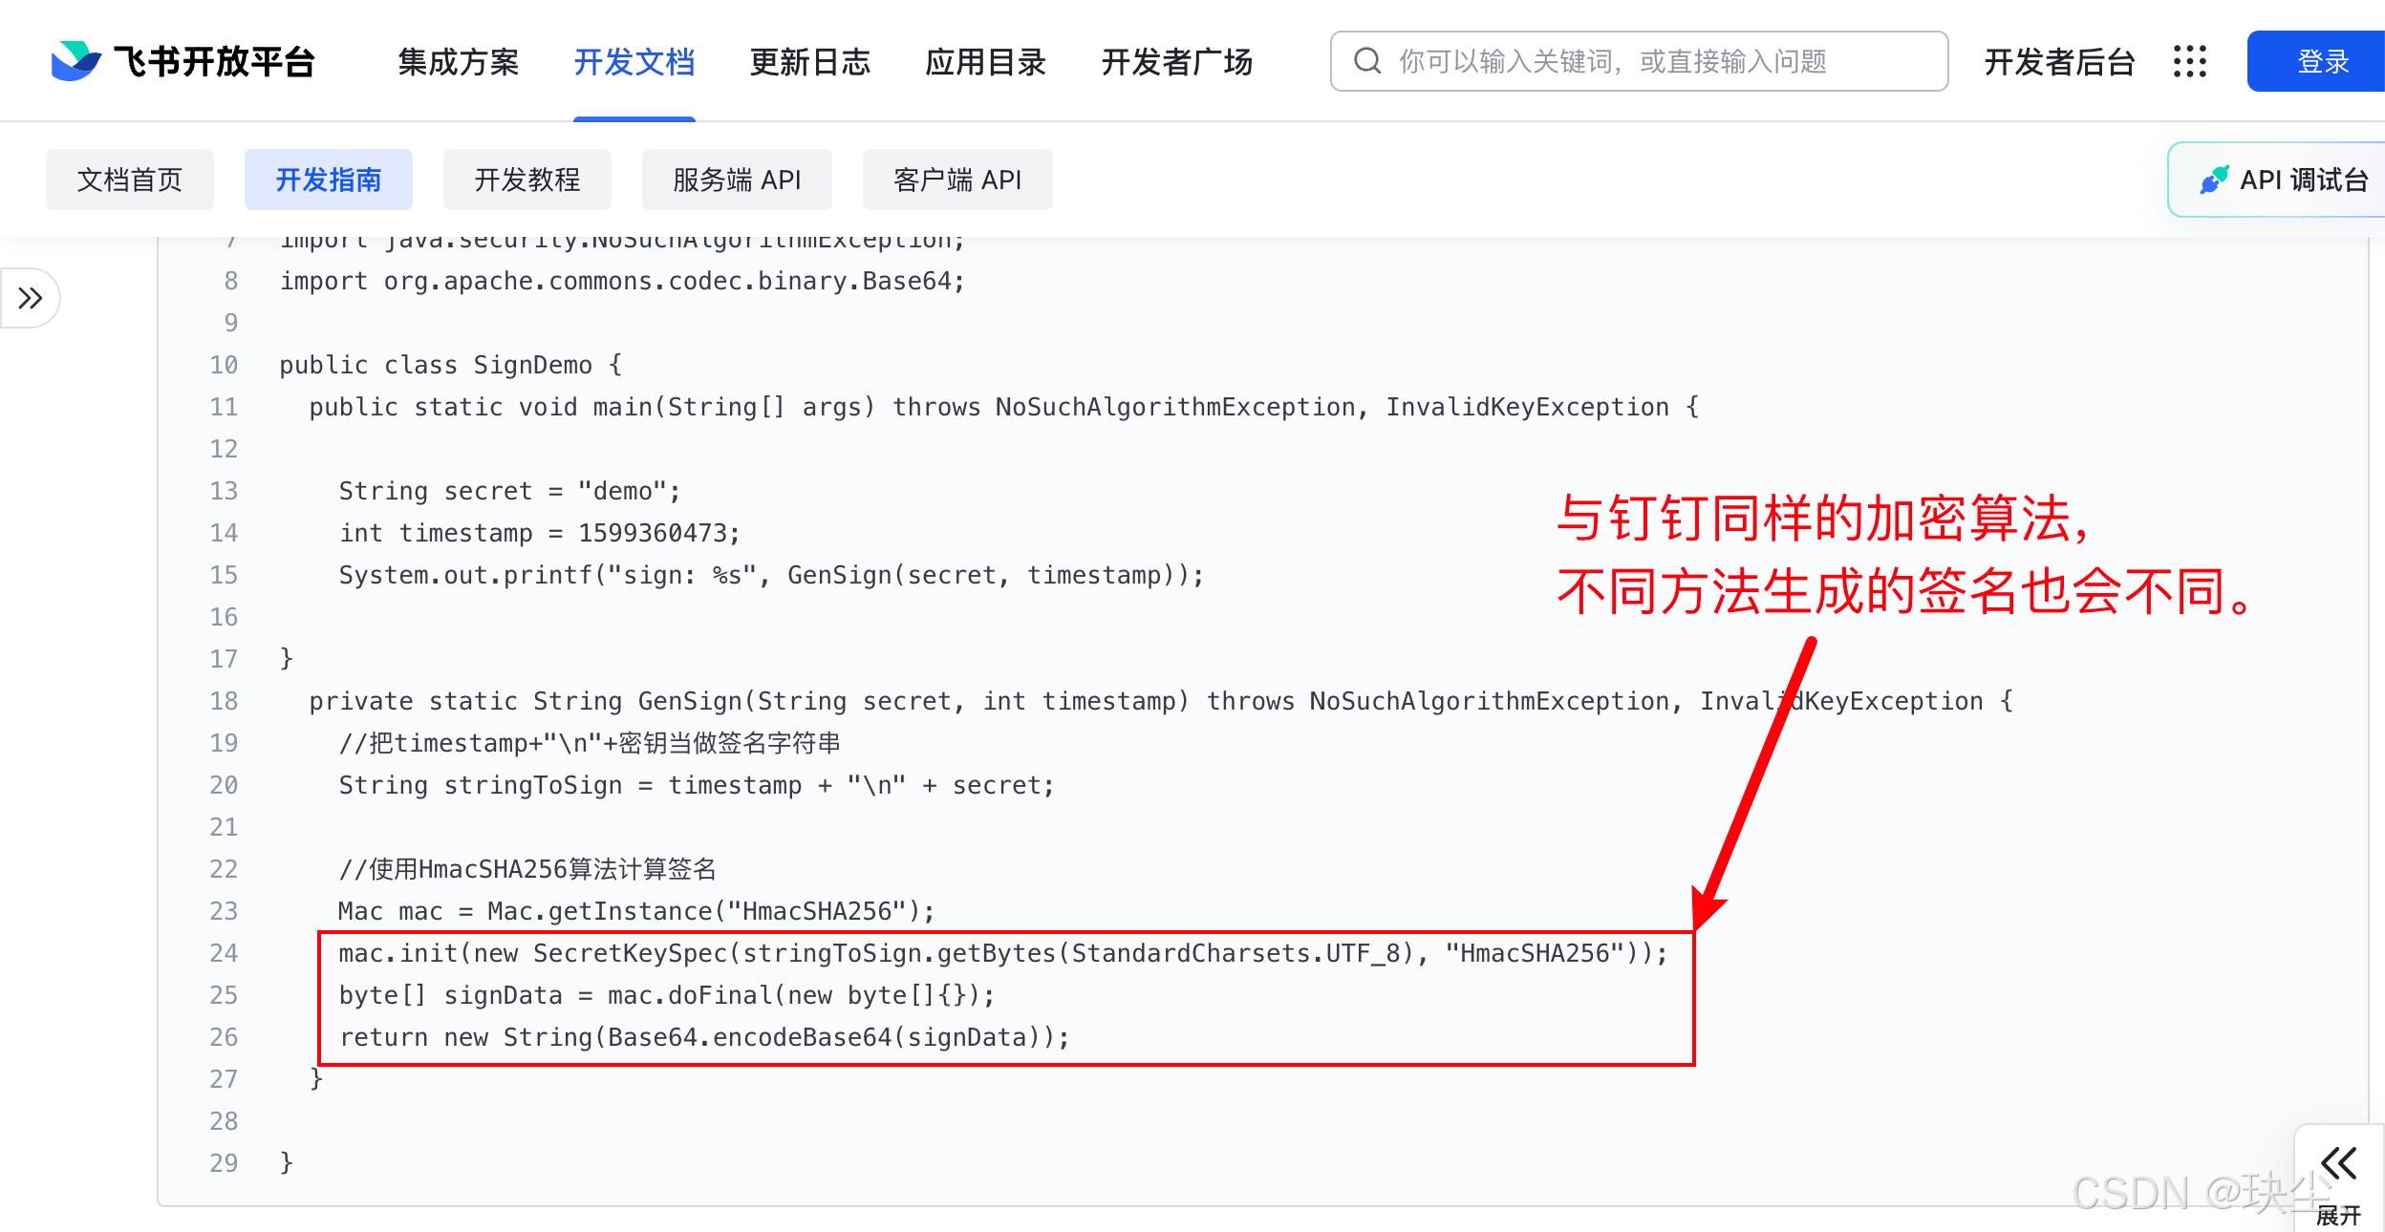The height and width of the screenshot is (1232, 2385).
Task: Open 开发者广场 from the top navigation
Action: (1176, 61)
